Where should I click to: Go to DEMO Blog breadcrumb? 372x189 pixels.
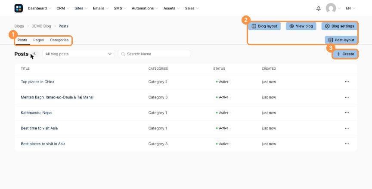point(41,26)
